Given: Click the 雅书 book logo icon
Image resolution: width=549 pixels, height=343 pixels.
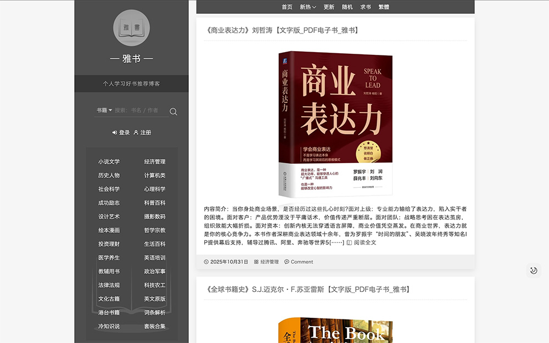Looking at the screenshot, I should [x=132, y=29].
